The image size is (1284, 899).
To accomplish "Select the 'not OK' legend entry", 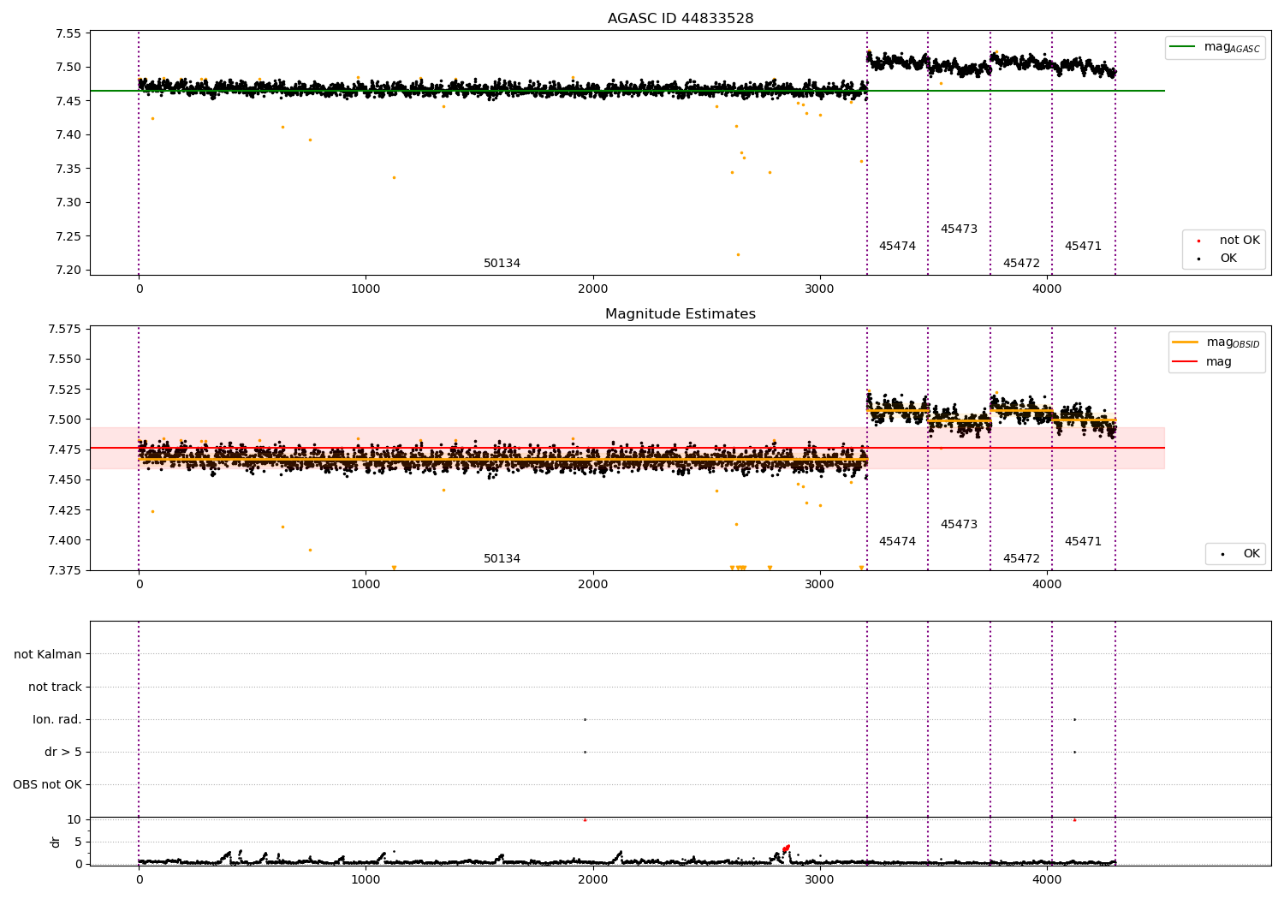I will 1228,241.
